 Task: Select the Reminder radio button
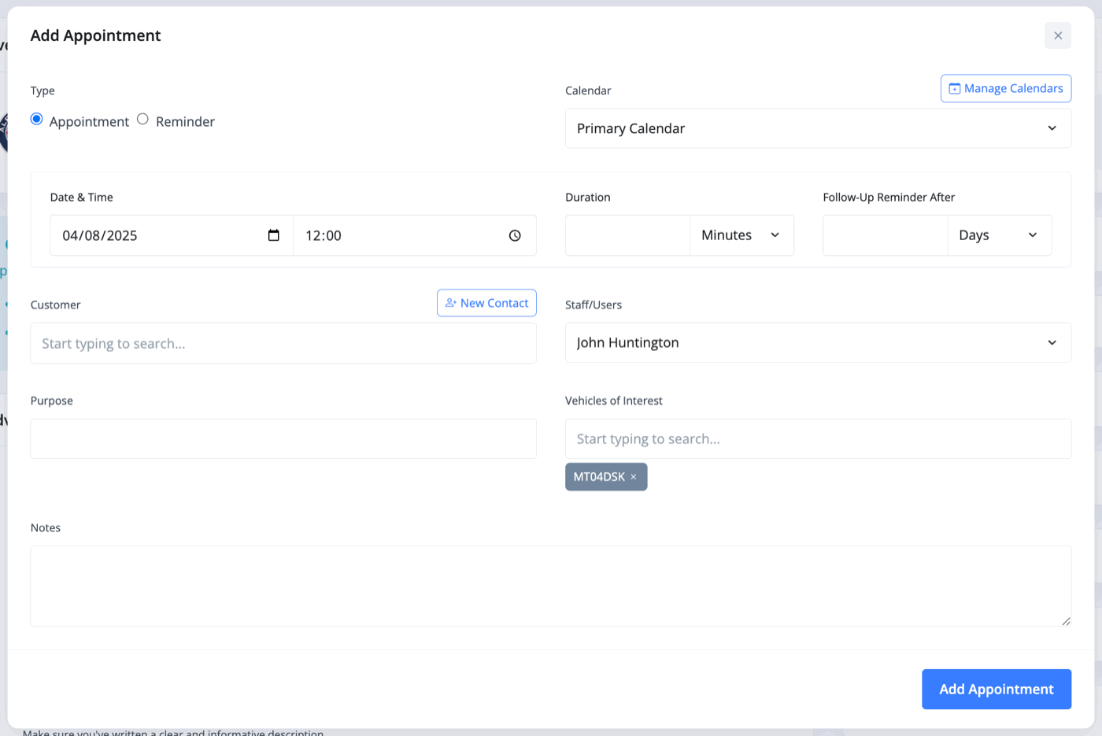(142, 119)
